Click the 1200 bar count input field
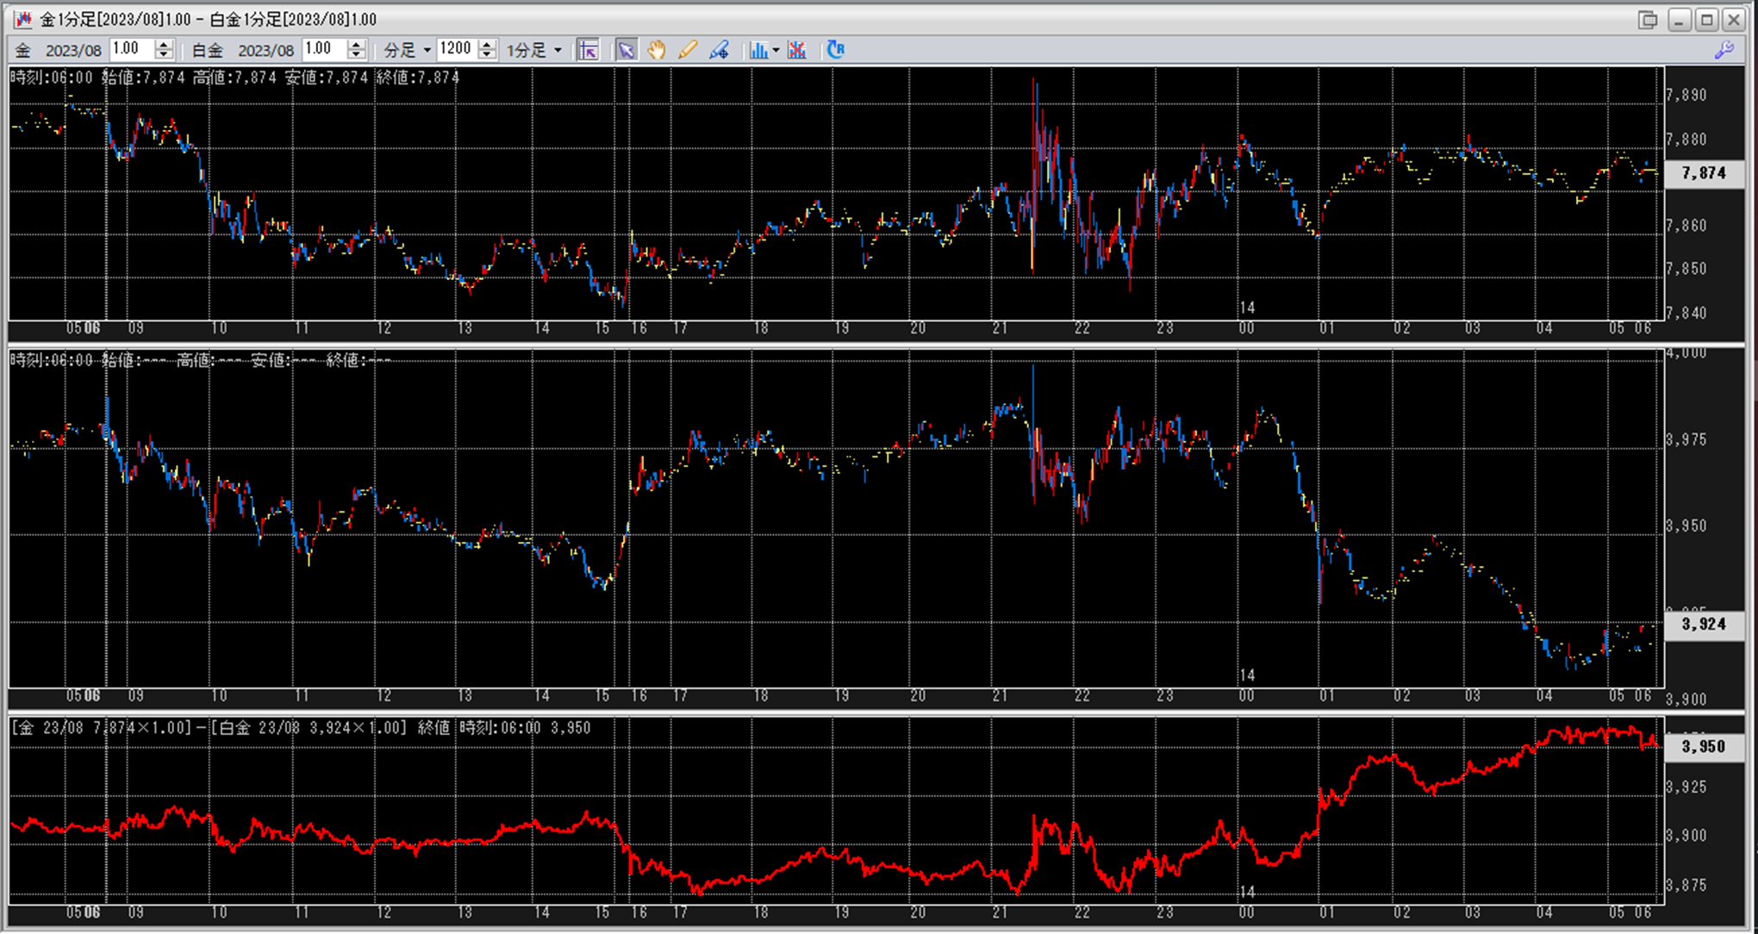 (x=456, y=49)
